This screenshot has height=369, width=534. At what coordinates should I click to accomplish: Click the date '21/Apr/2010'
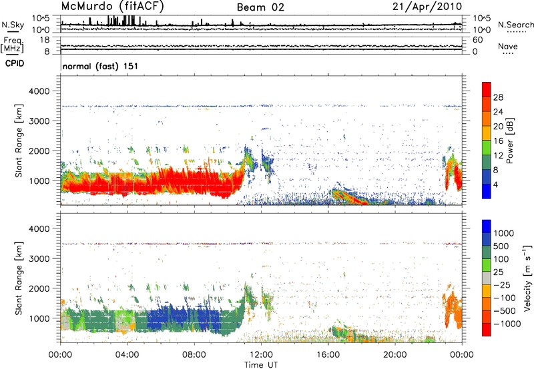pos(427,7)
